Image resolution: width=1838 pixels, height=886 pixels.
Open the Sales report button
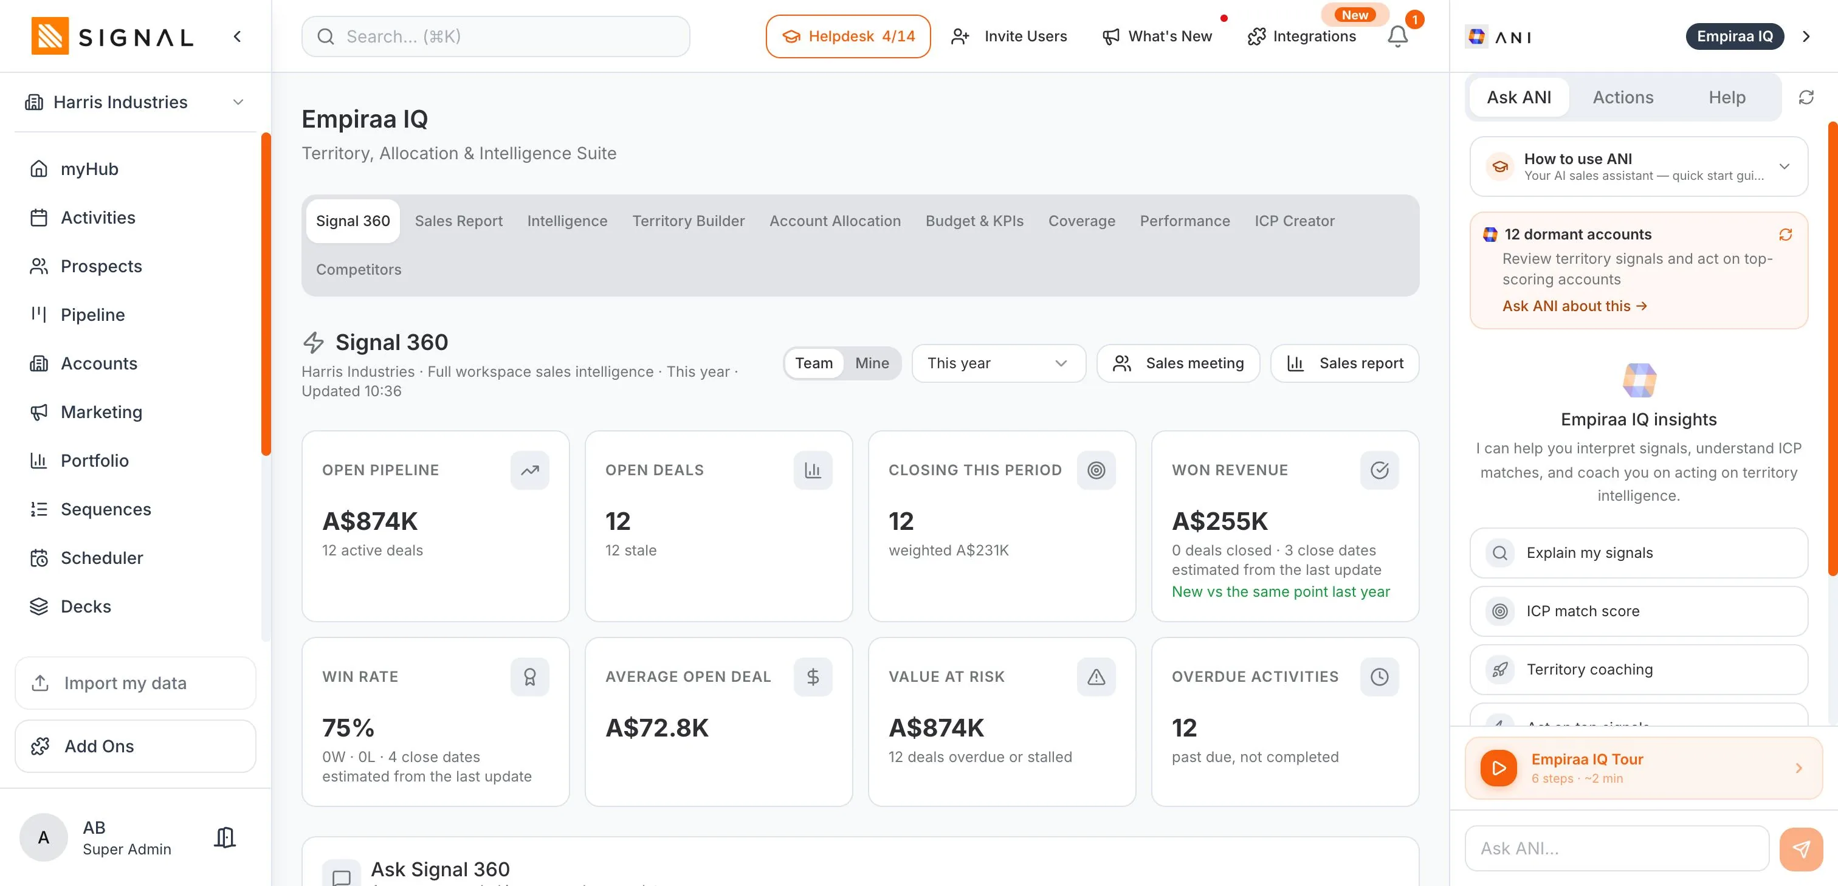click(1344, 363)
